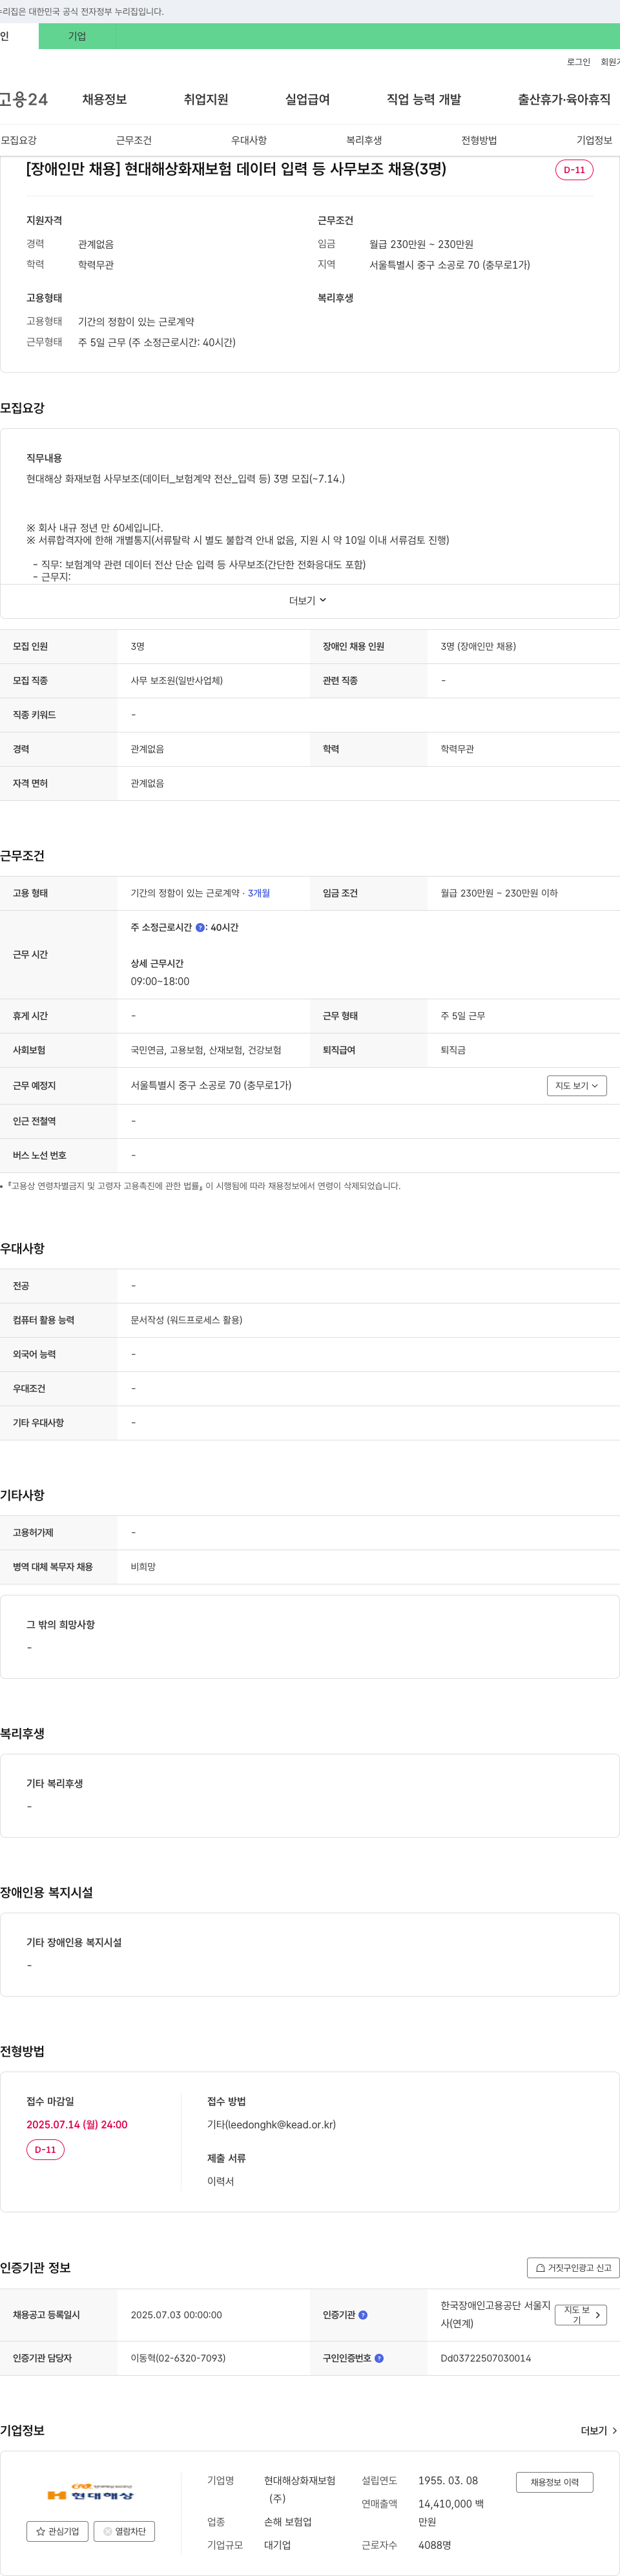
Task: Click 한국장애인고용공단 서울지사(연계) text
Action: [x=495, y=2314]
